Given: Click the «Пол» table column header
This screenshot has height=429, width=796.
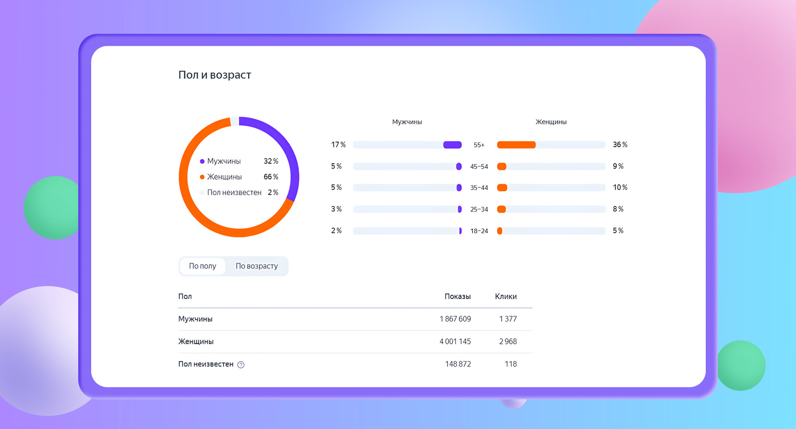Looking at the screenshot, I should pos(185,297).
